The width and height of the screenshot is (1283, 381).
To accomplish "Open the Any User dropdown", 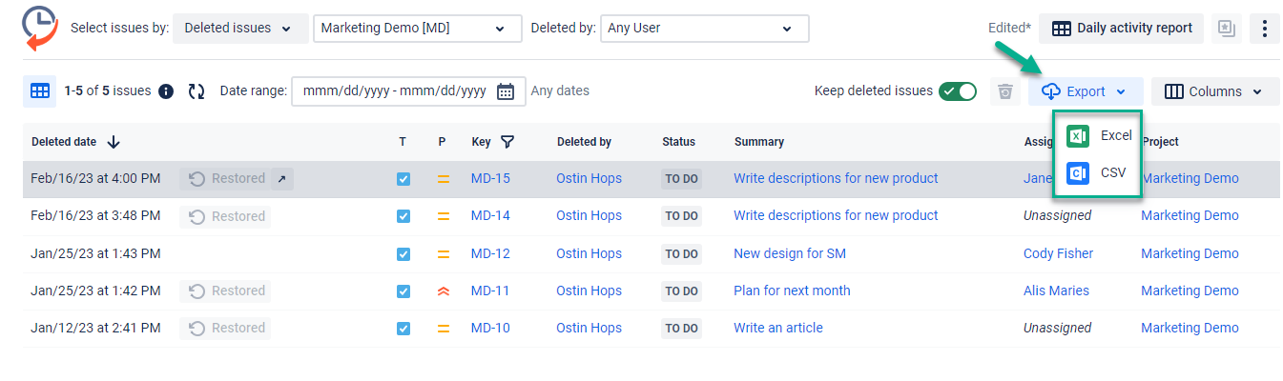I will click(704, 29).
